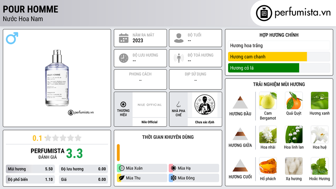Click the yellow Hương cam chanh accord bar
The image size is (336, 189).
[267, 56]
